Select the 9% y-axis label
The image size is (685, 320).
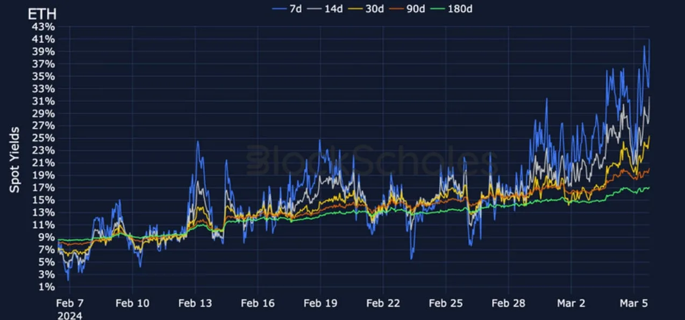[46, 237]
